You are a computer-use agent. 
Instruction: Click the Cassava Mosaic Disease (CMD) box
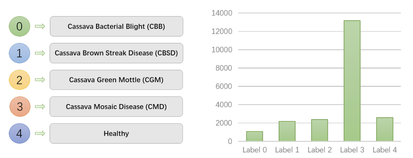click(x=116, y=107)
